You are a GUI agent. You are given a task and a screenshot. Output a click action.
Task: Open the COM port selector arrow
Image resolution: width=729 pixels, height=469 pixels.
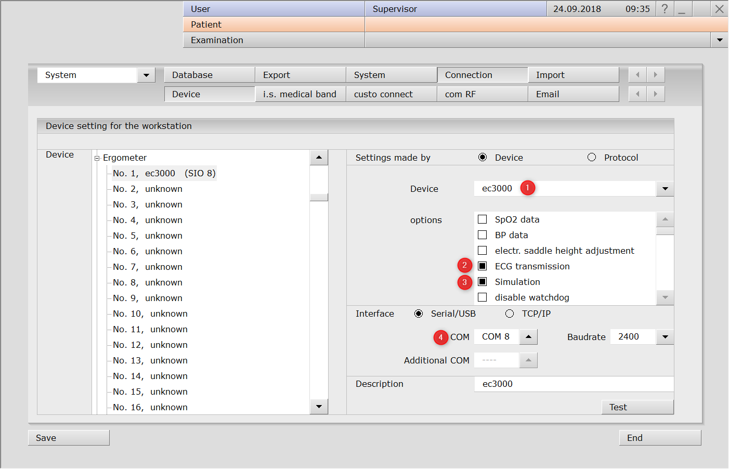528,337
